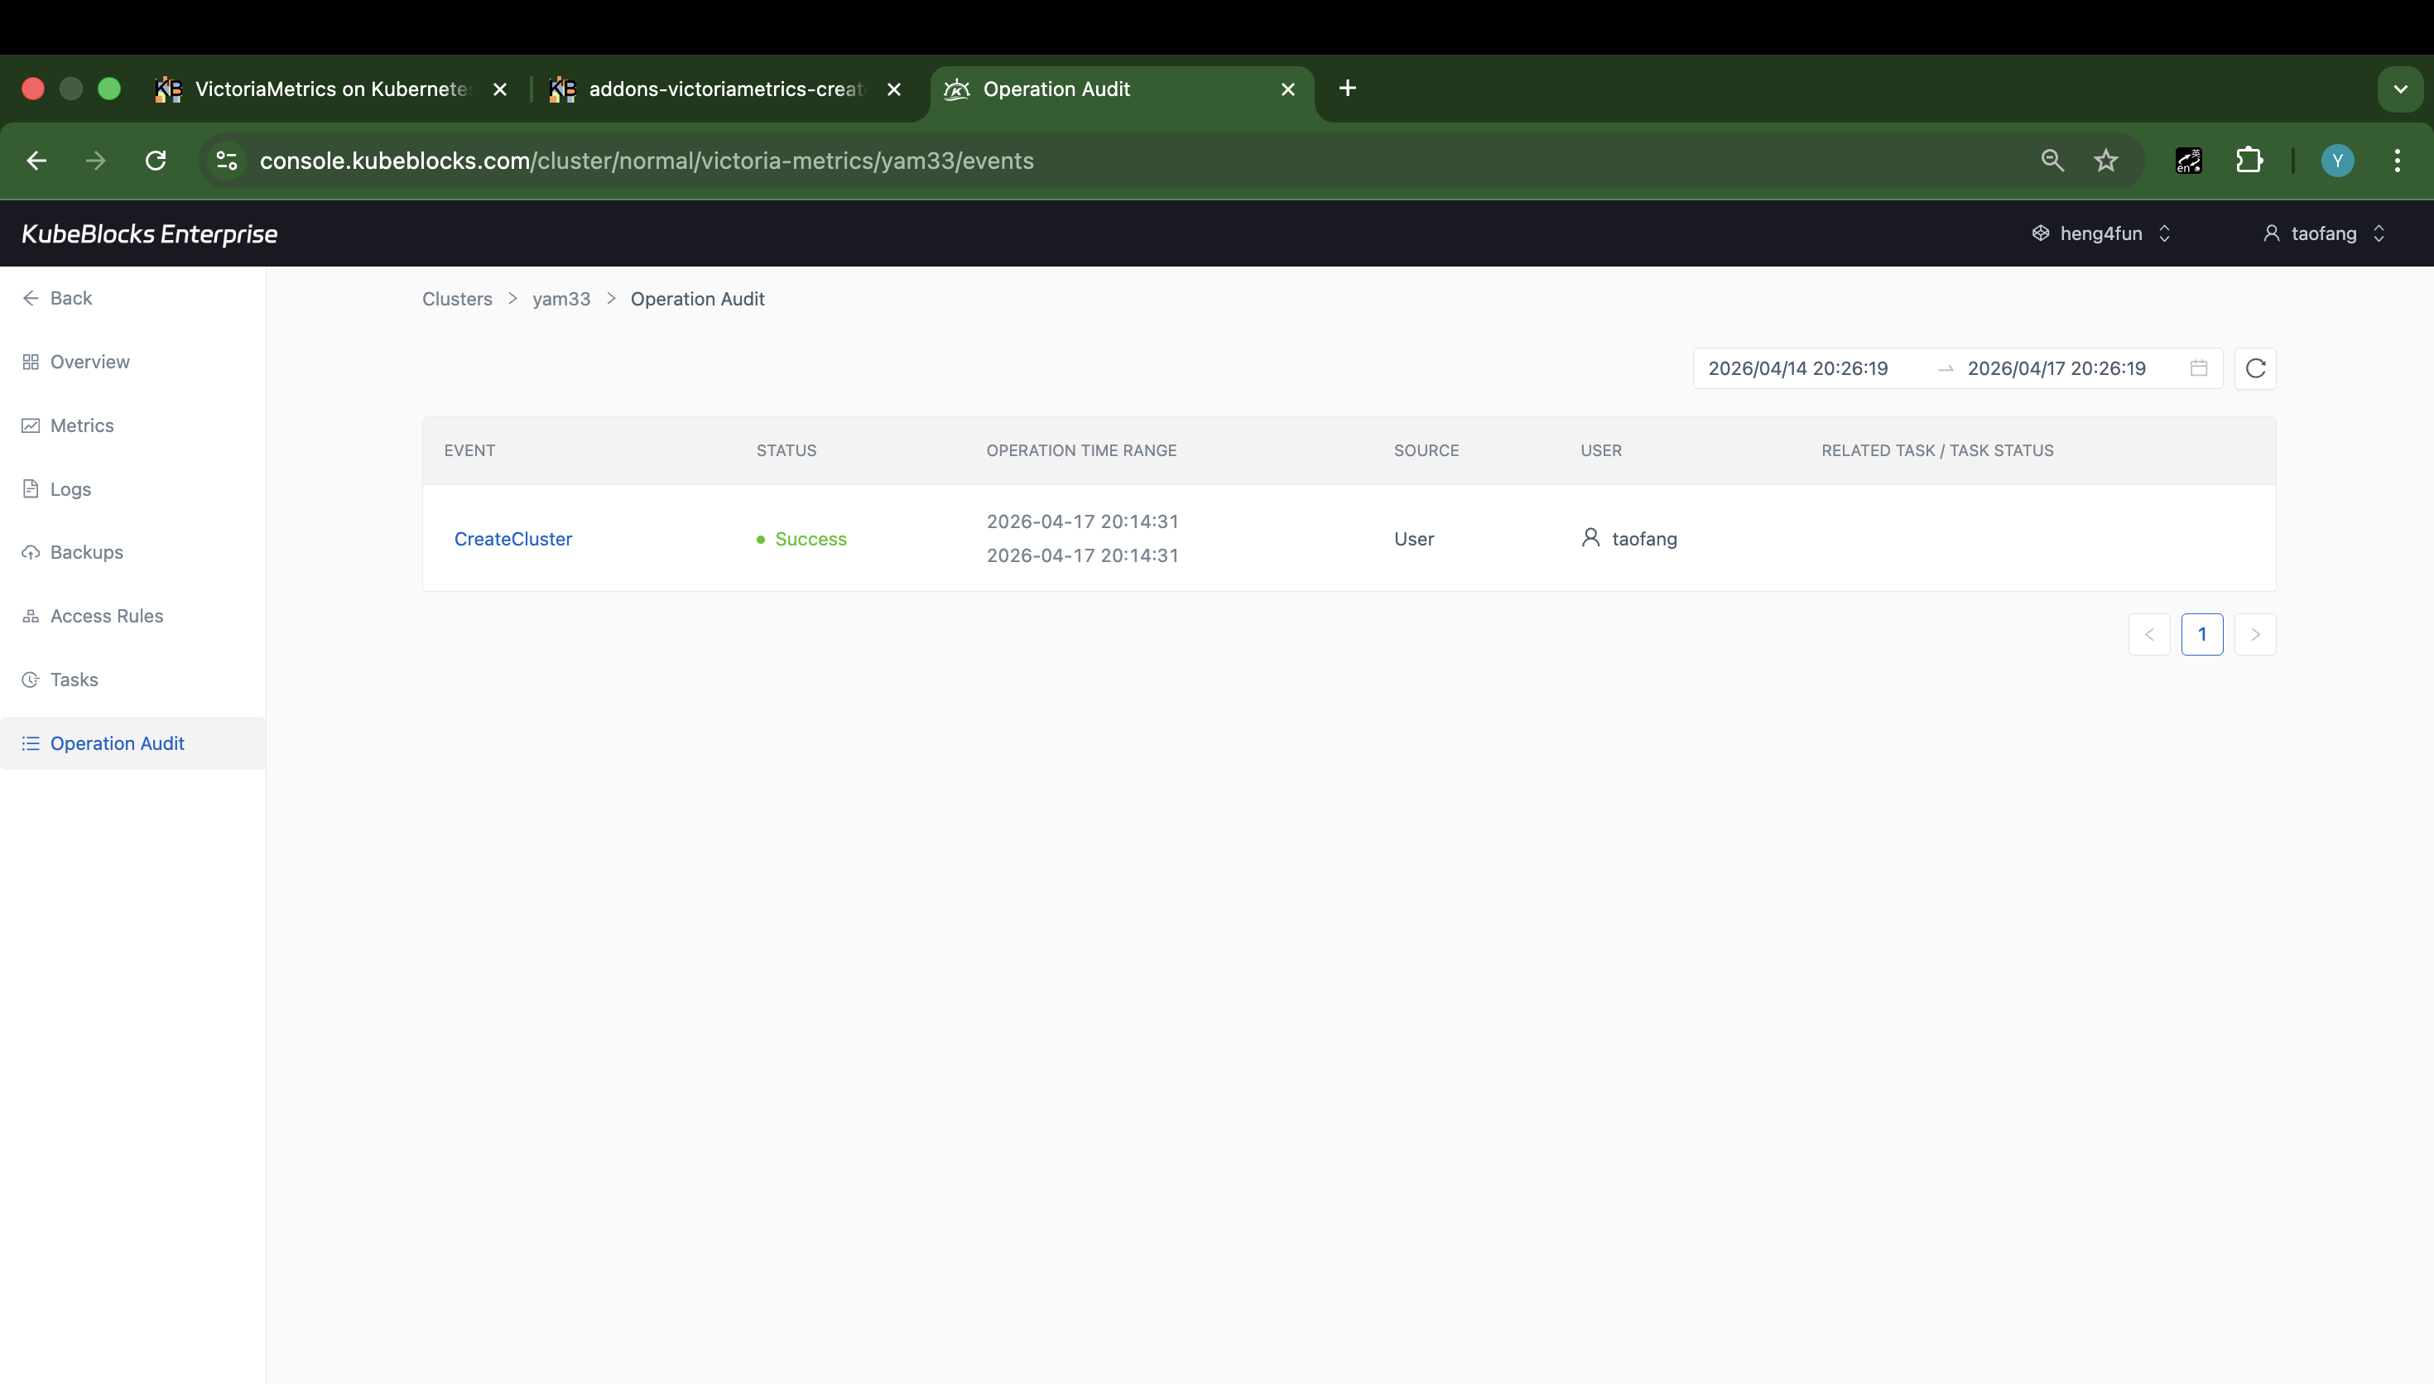Screen dimensions: 2434x1384
Task: Switch to addons-victoriametrics-create tab
Action: 725,89
